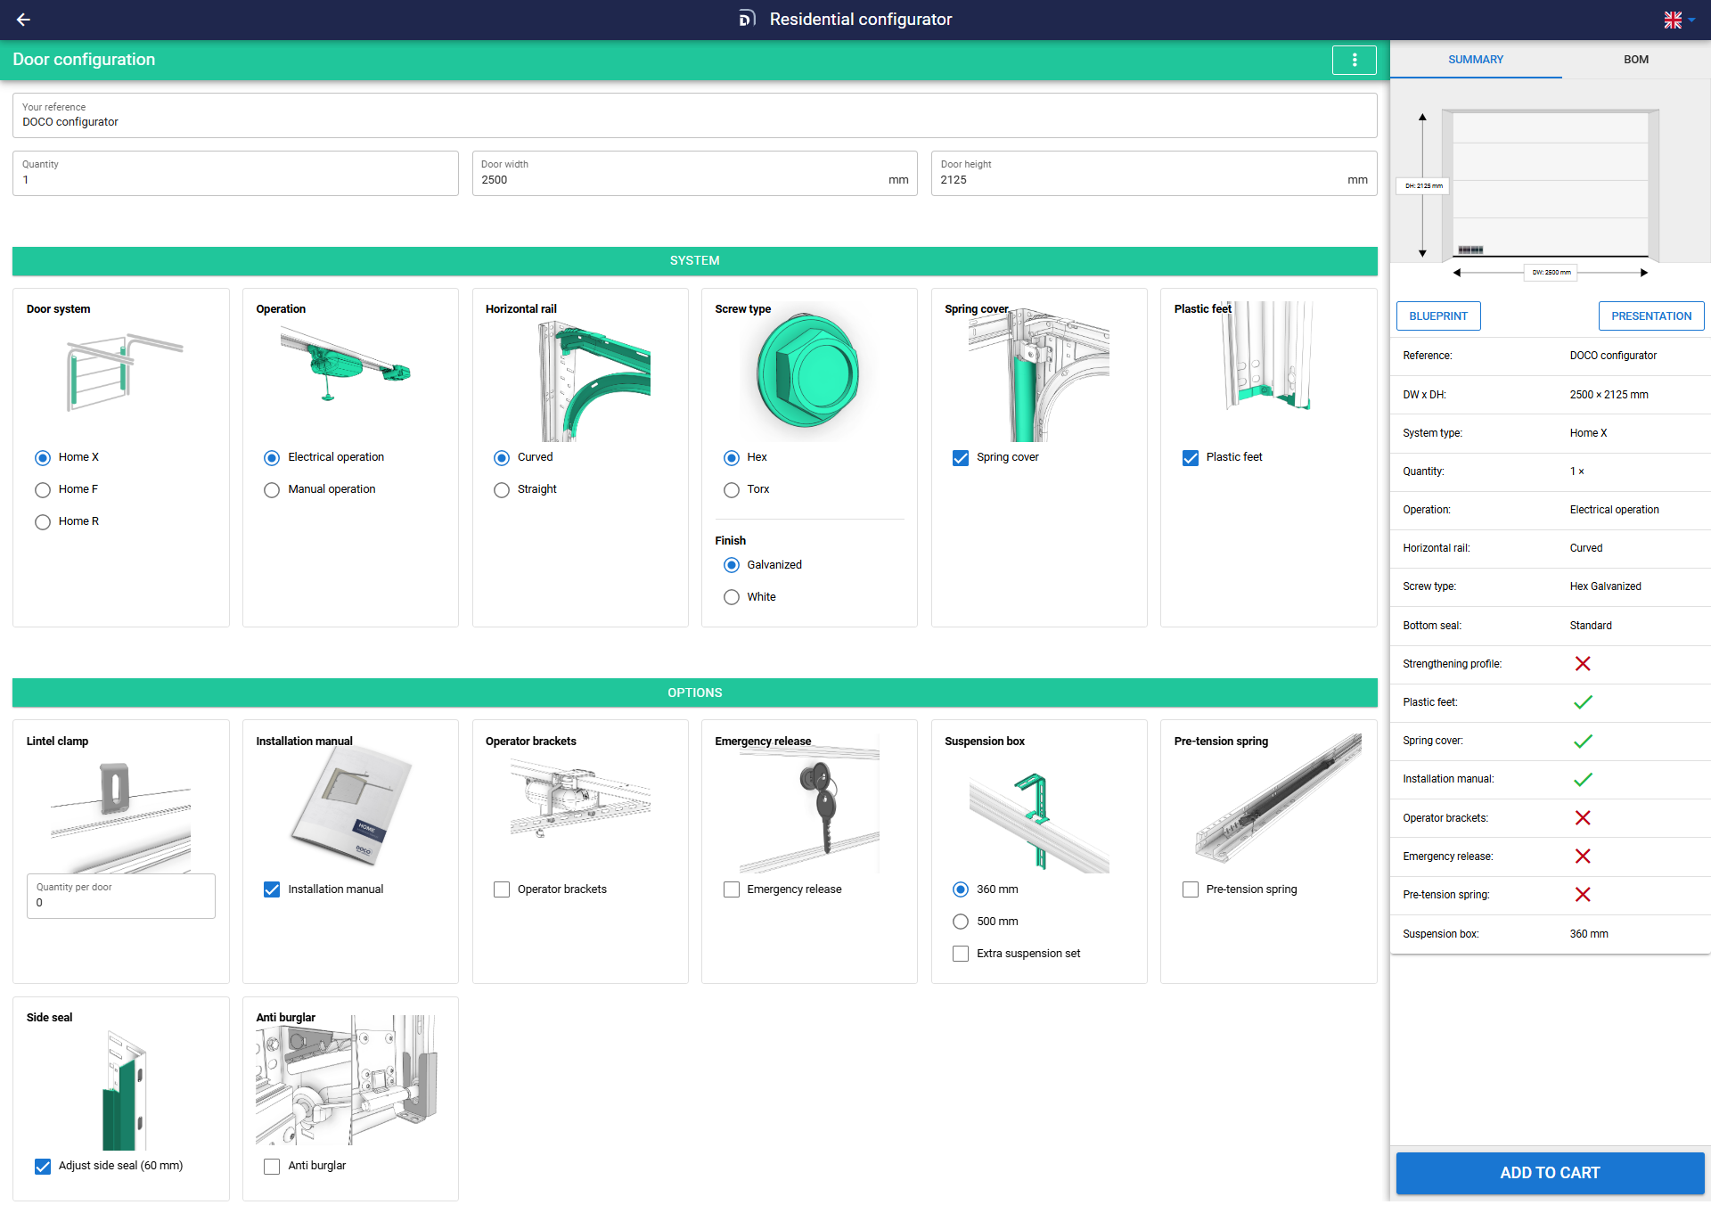Click the Door system garage door image
This screenshot has height=1213, width=1711.
point(121,373)
